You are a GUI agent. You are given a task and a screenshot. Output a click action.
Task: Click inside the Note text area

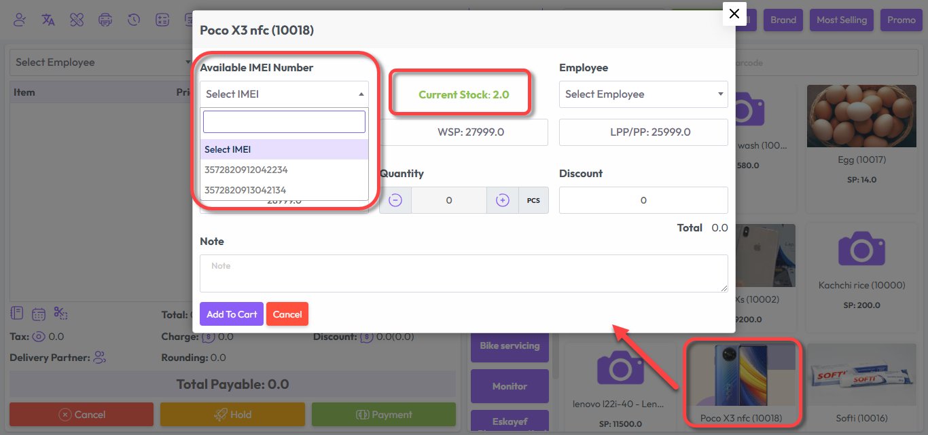pos(463,273)
